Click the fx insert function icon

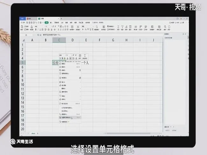(x=40, y=35)
